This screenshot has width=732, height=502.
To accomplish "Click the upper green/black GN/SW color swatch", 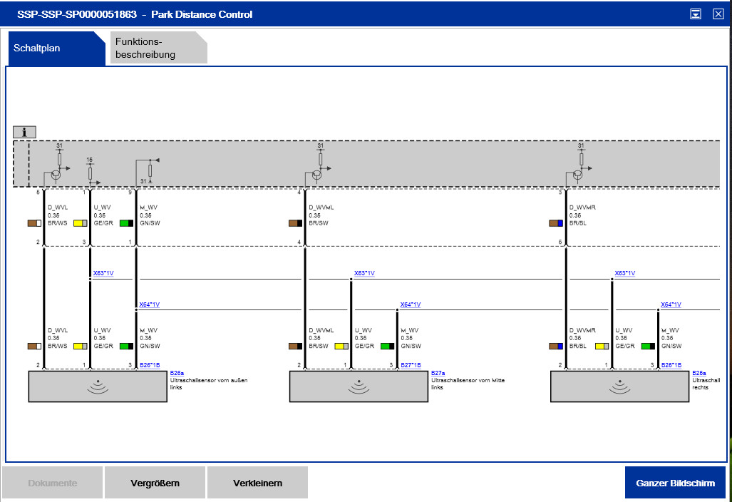I will click(x=126, y=223).
